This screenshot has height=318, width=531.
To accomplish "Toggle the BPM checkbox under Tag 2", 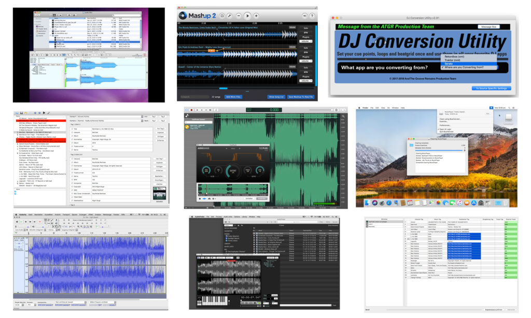I will 72,180.
